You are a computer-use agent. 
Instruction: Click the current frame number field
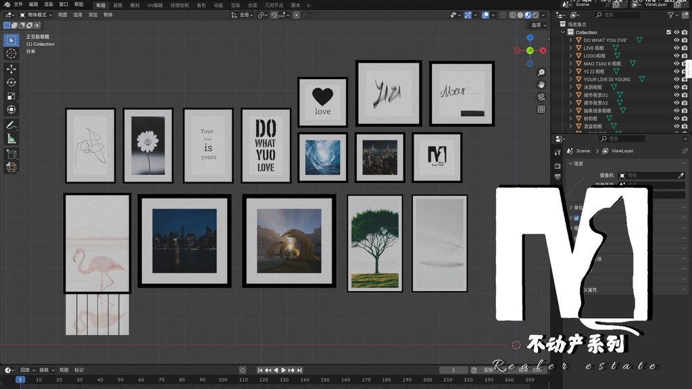[x=453, y=370]
